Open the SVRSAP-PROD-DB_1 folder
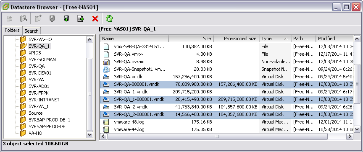 click(x=49, y=120)
